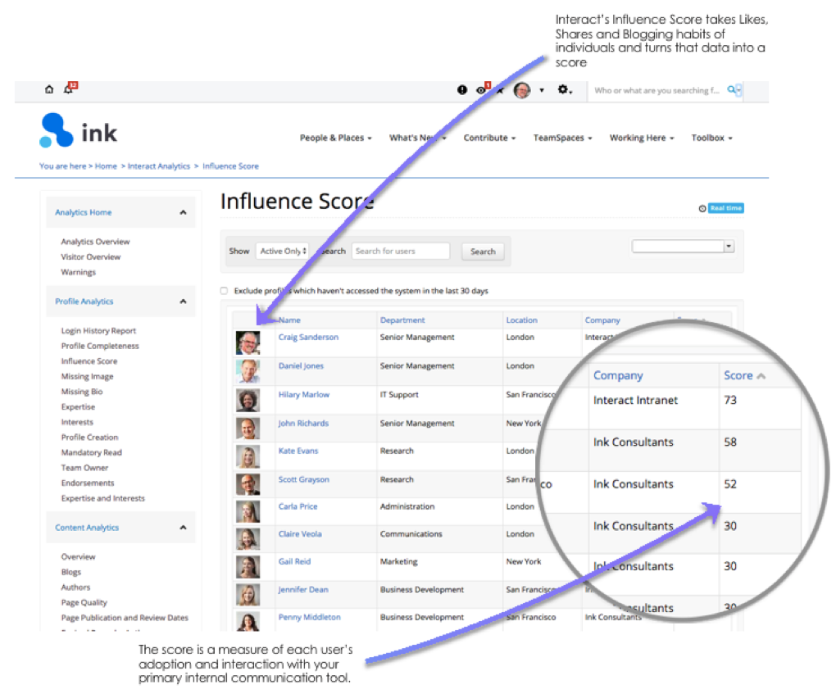Open Missing Image report
Viewport: 836px width, 694px height.
point(87,376)
